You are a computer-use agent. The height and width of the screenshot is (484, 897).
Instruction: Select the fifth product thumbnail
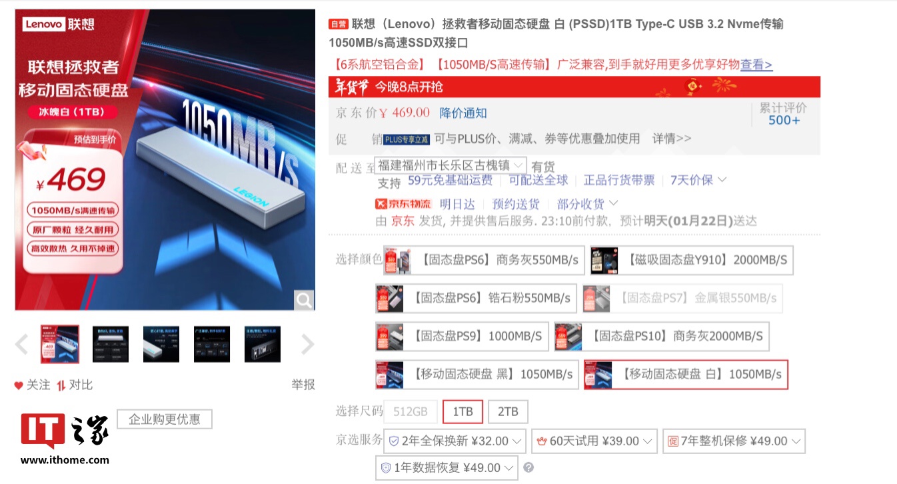[x=263, y=344]
